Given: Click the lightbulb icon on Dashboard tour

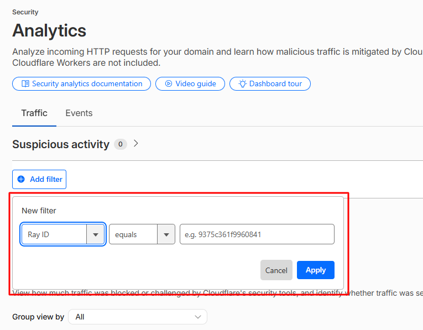Looking at the screenshot, I should coord(243,84).
